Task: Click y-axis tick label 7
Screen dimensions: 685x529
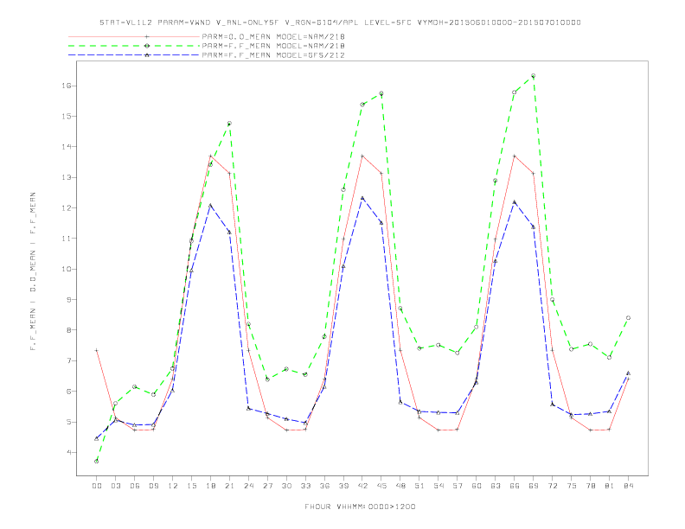Action: click(68, 360)
